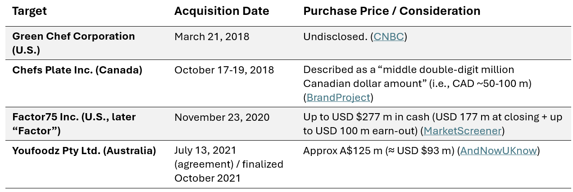This screenshot has width=573, height=192.
Task: Click the July 13, 2021 agreement date cell
Action: 205,151
